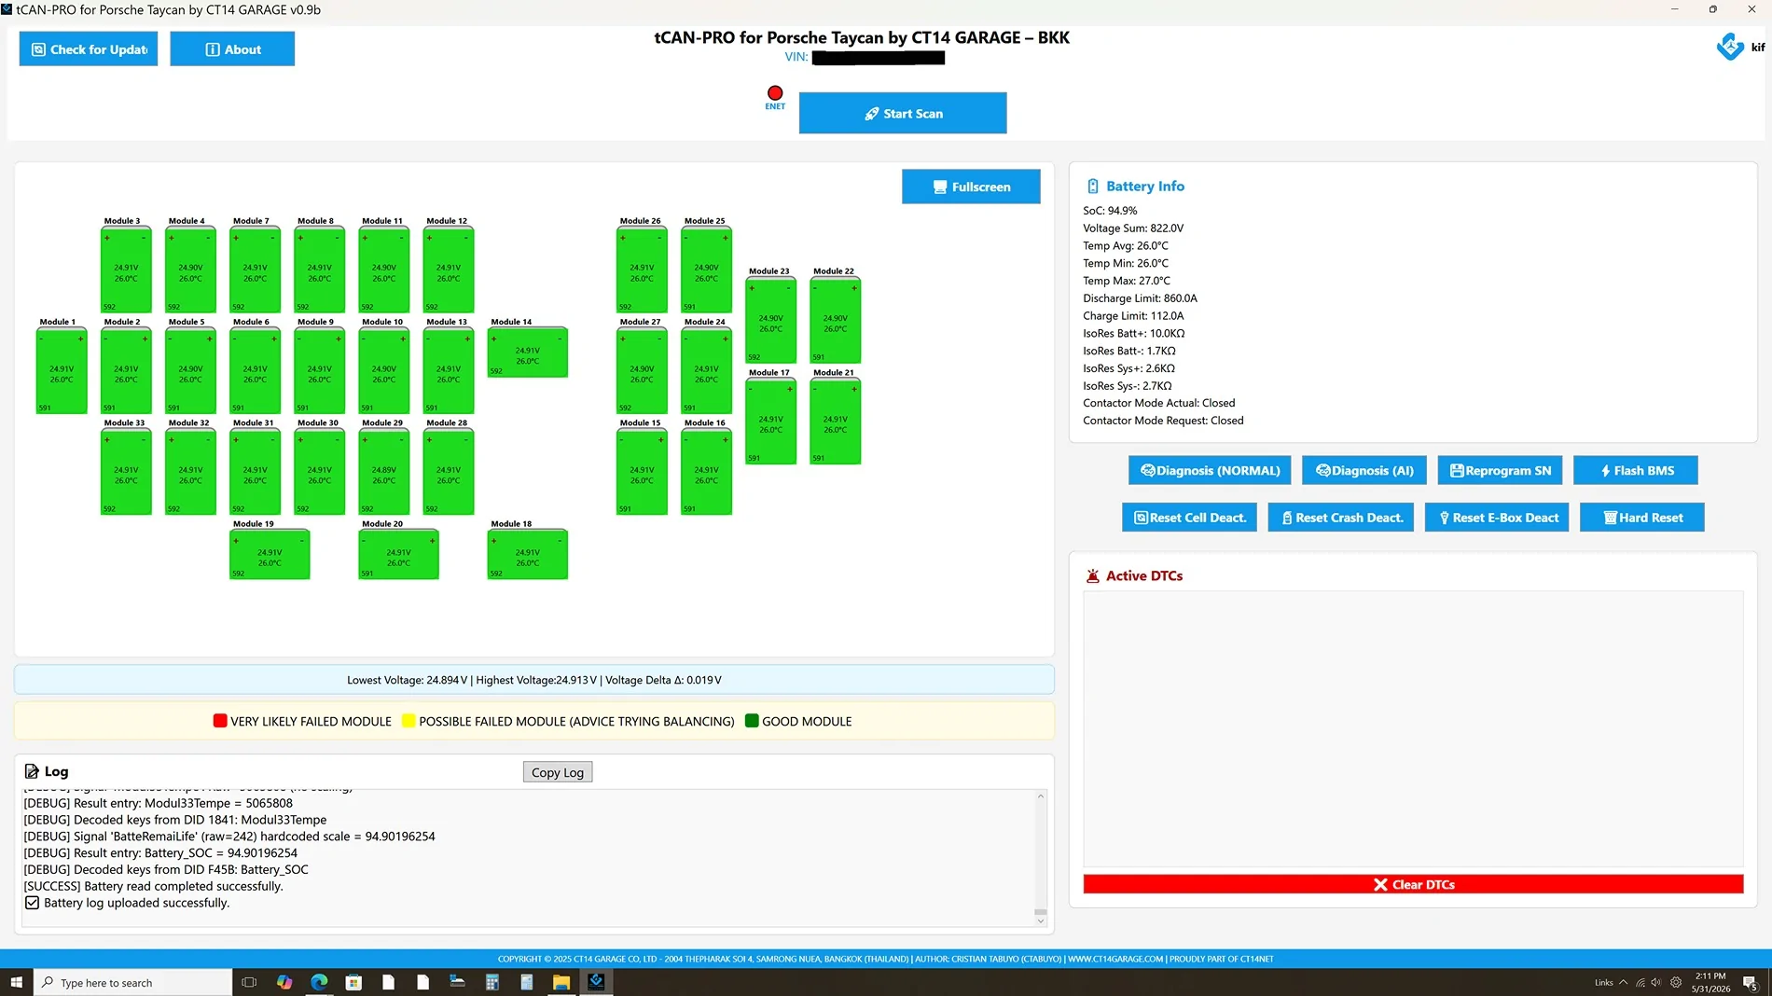Select the Module 14 battery tile
The height and width of the screenshot is (996, 1772).
pos(528,353)
